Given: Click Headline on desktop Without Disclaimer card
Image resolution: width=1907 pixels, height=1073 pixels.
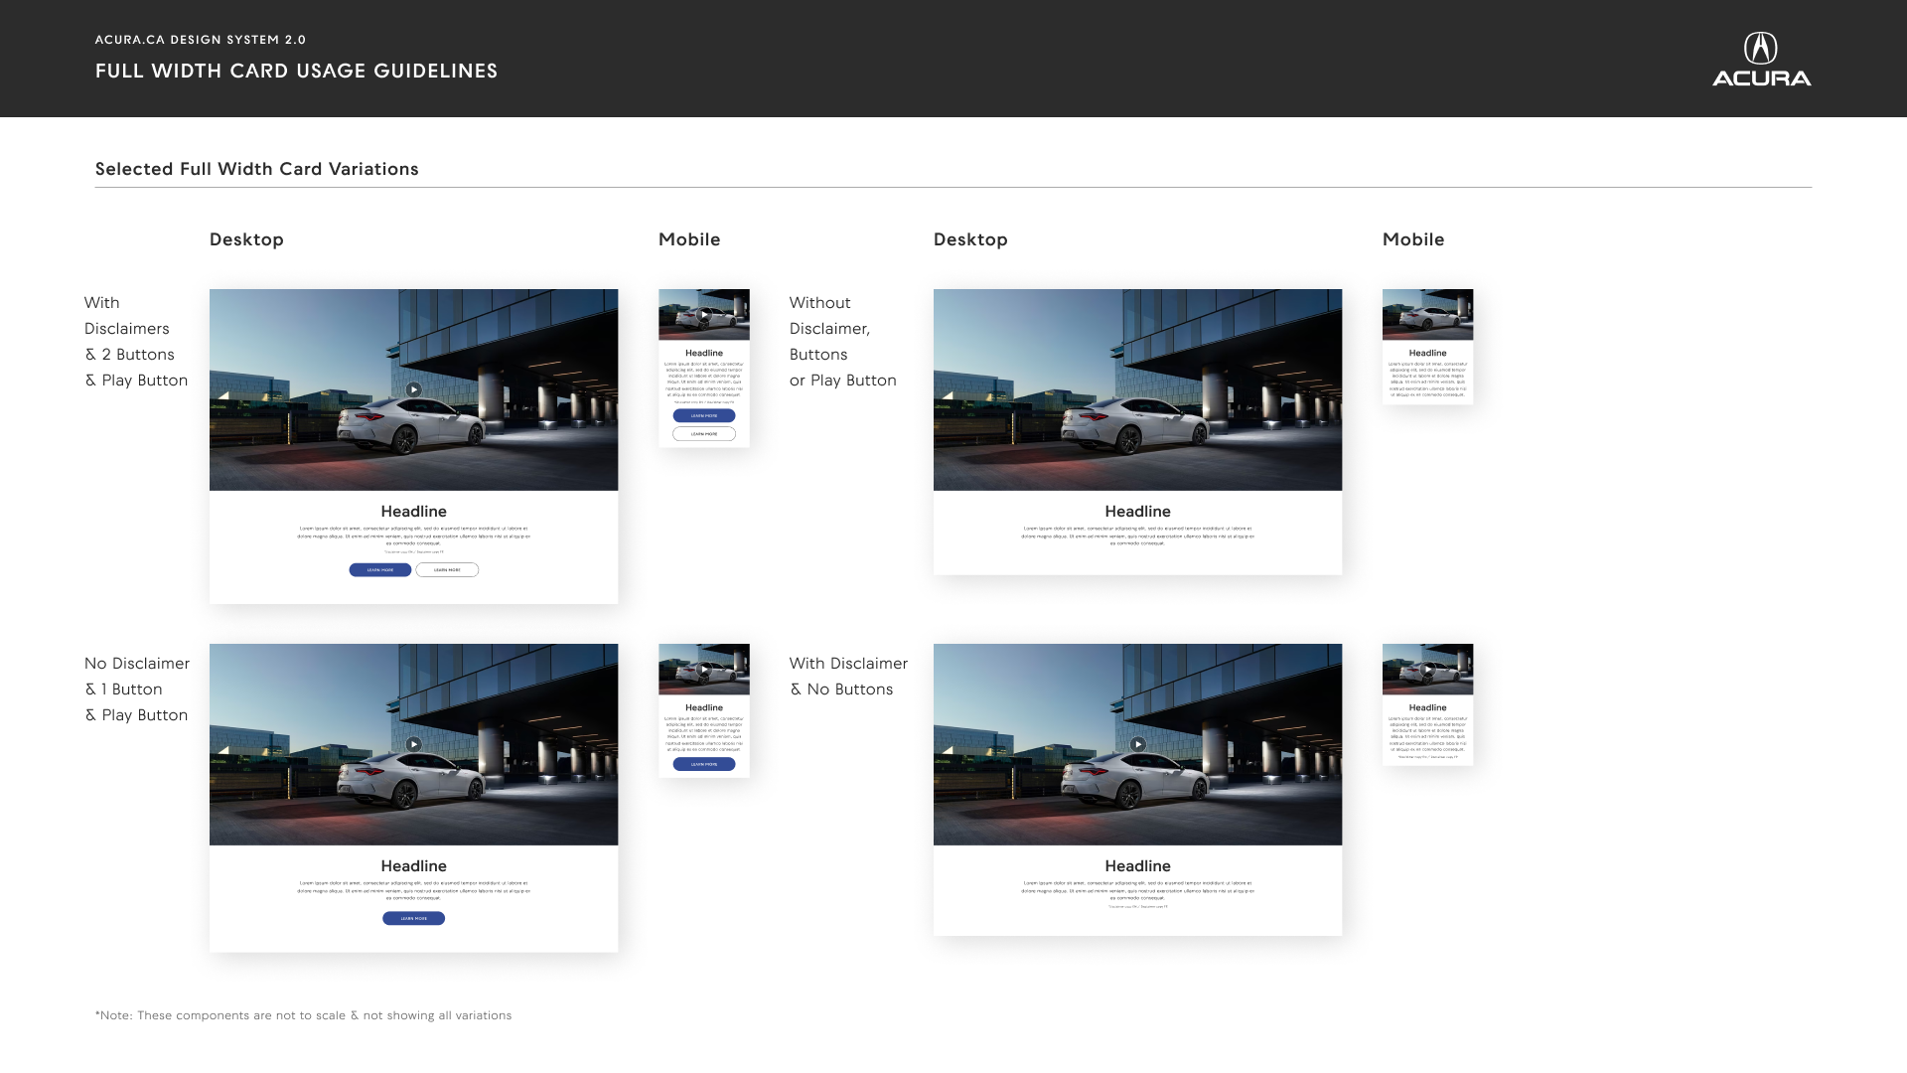Looking at the screenshot, I should tap(1138, 512).
